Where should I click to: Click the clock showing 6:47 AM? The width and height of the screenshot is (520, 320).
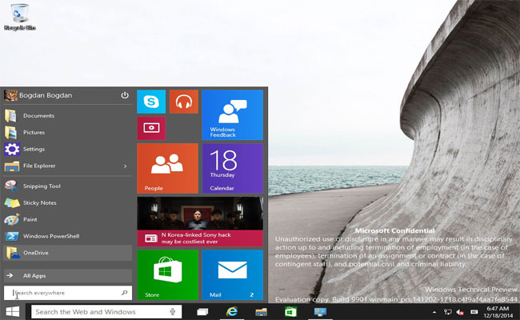click(498, 312)
